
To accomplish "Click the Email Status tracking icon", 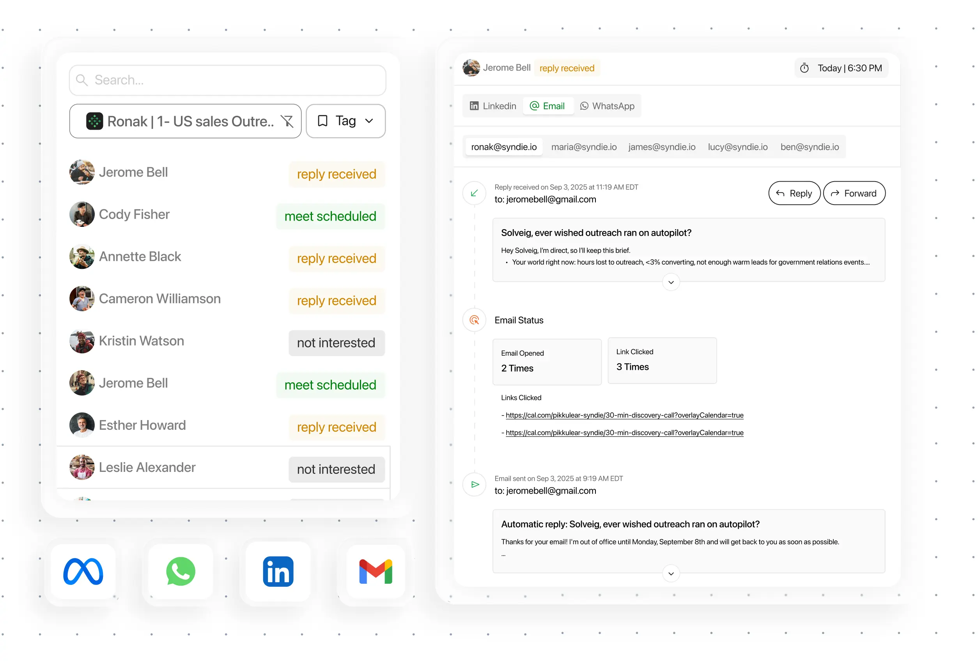I will click(x=474, y=320).
